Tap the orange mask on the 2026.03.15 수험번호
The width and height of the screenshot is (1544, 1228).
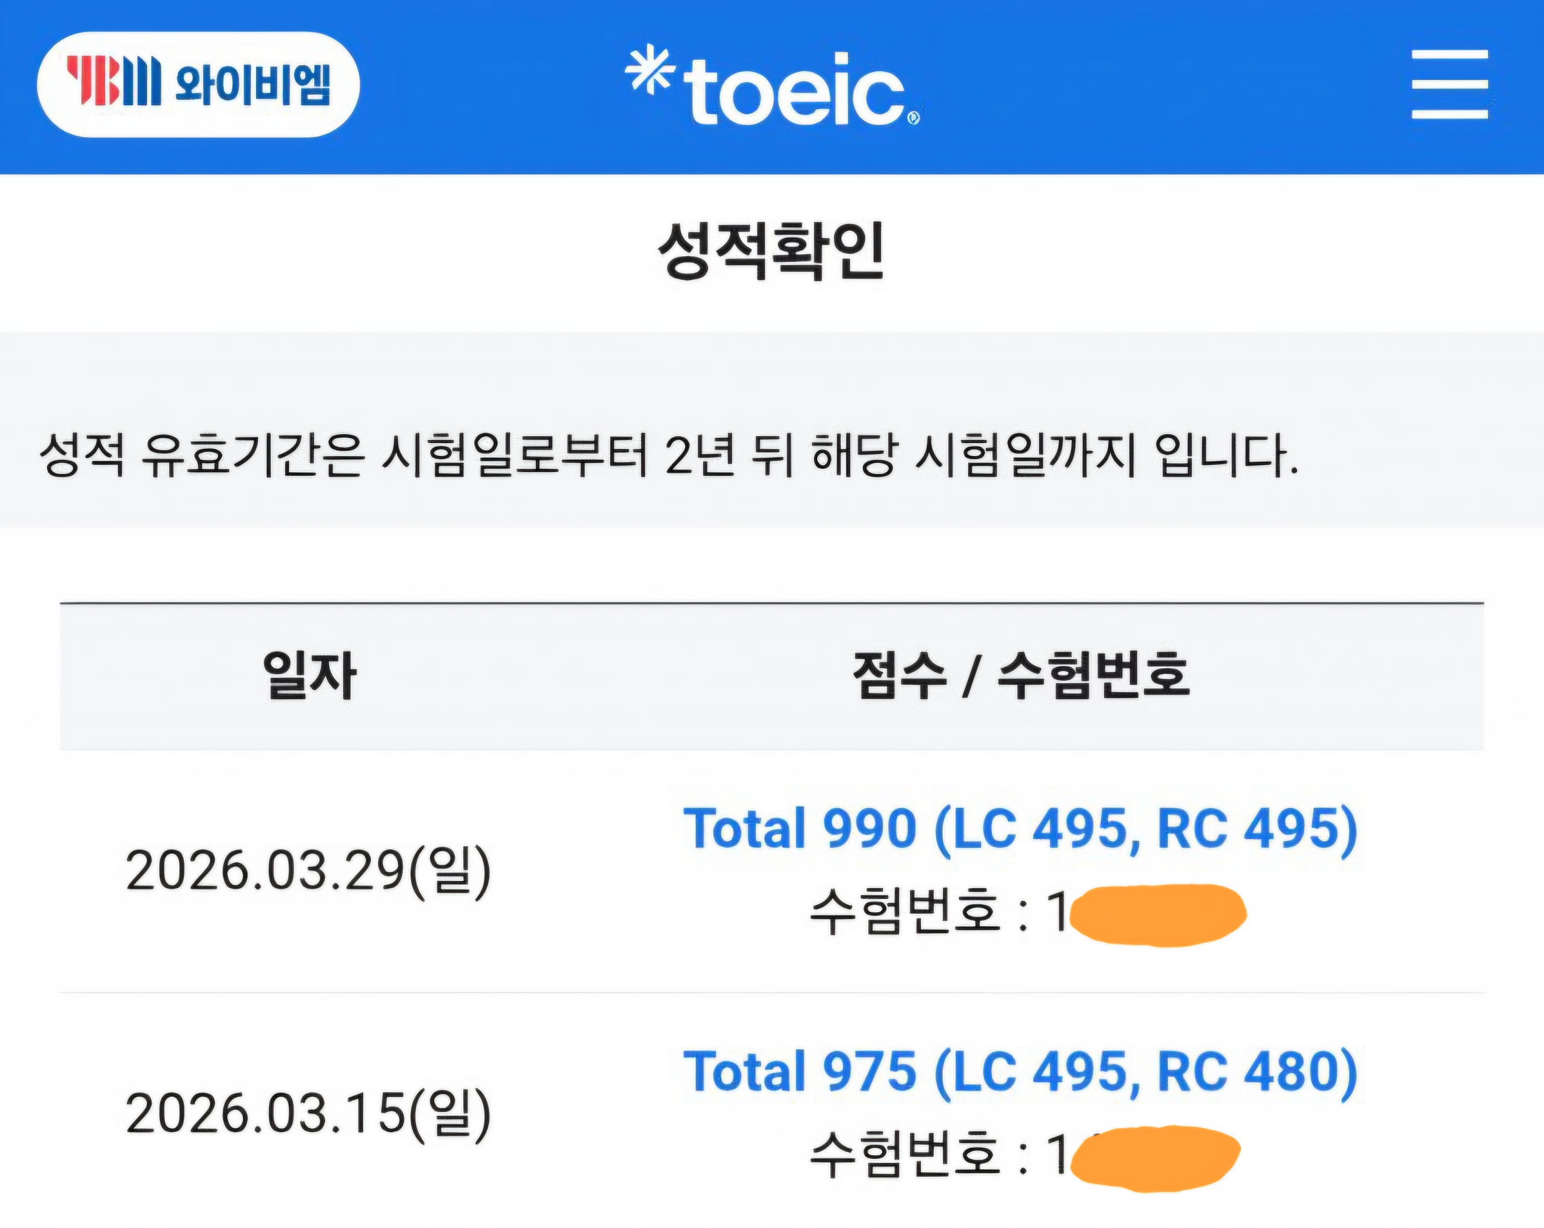1154,1158
